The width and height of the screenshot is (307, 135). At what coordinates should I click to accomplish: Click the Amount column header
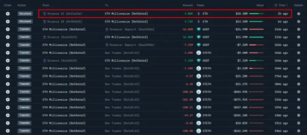[x=188, y=5]
